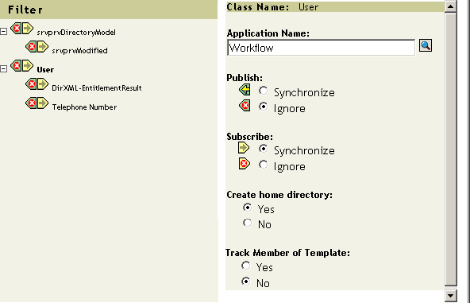This screenshot has width=470, height=303.
Task: Click the Subscribe Ignore red-x icon
Action: [x=245, y=164]
